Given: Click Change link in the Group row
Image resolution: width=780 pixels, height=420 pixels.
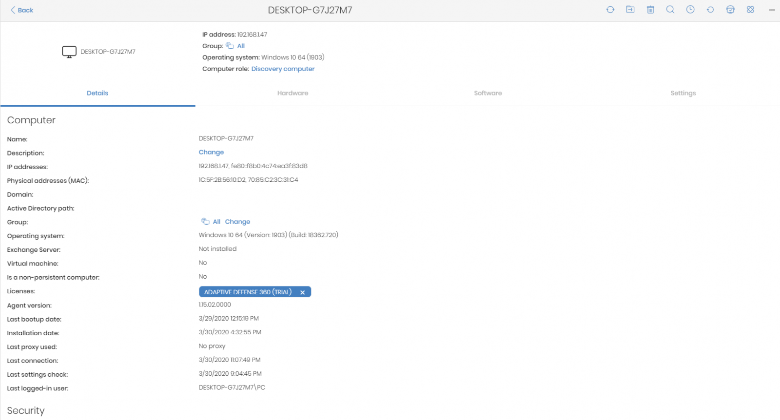Looking at the screenshot, I should click(x=237, y=222).
